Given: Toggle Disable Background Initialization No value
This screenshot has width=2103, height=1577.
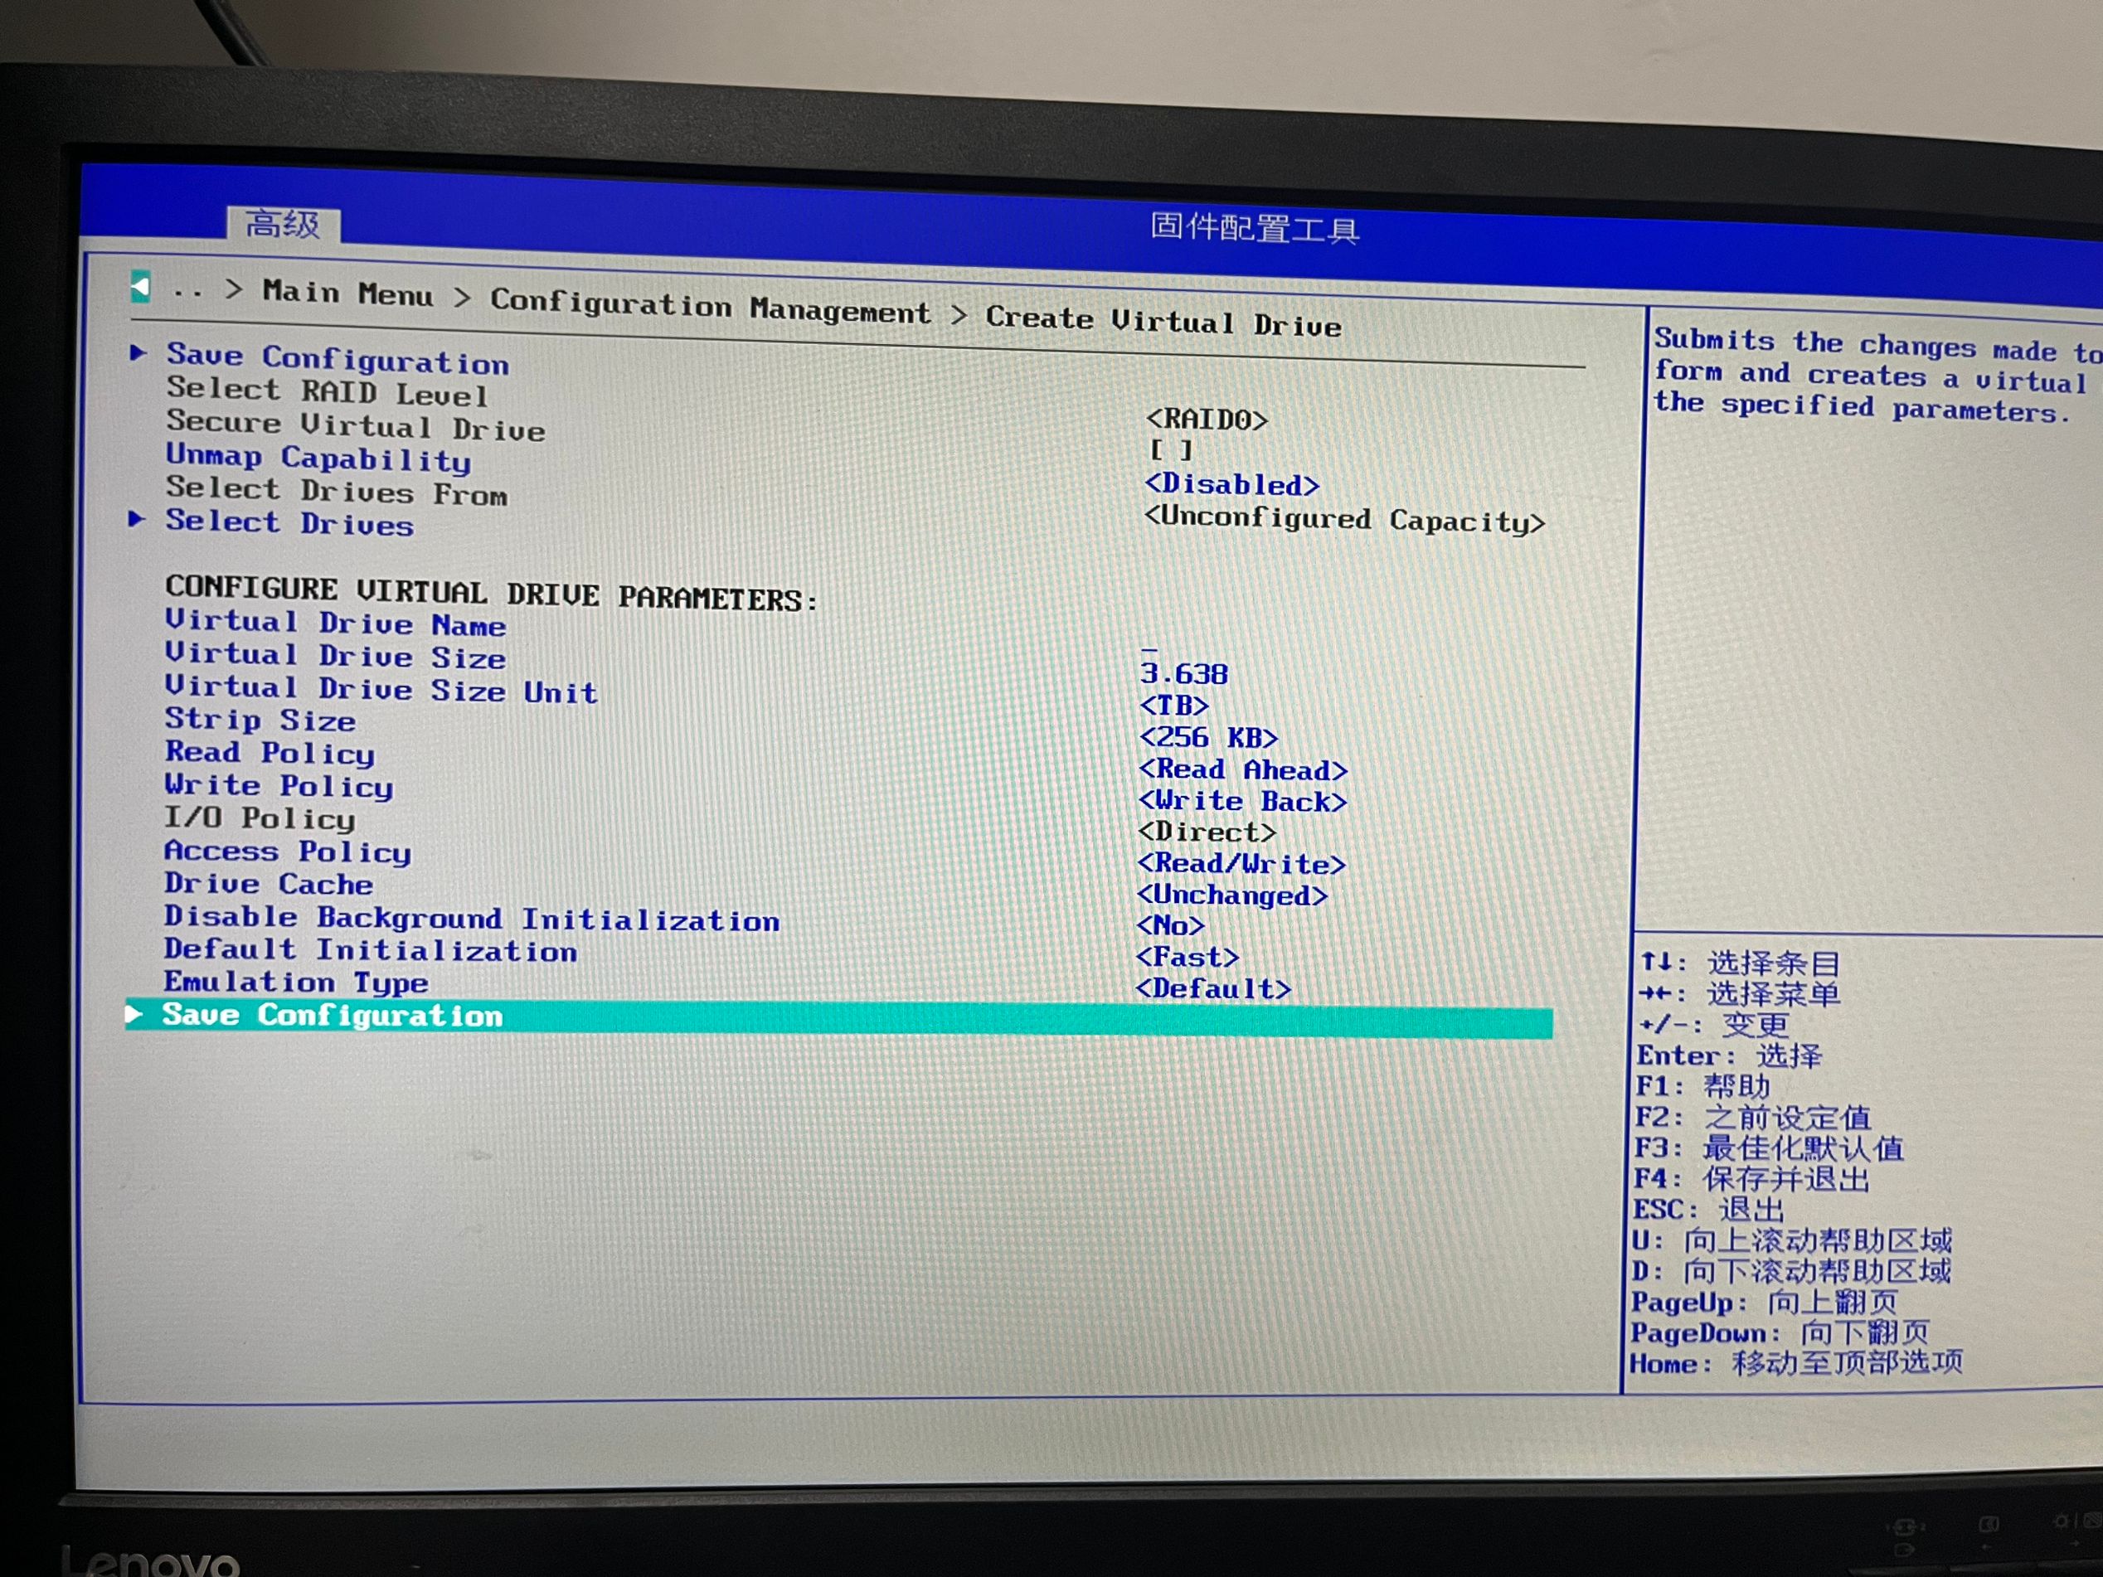Looking at the screenshot, I should click(1170, 925).
